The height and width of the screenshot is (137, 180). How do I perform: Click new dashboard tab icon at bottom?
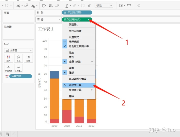tap(7, 134)
